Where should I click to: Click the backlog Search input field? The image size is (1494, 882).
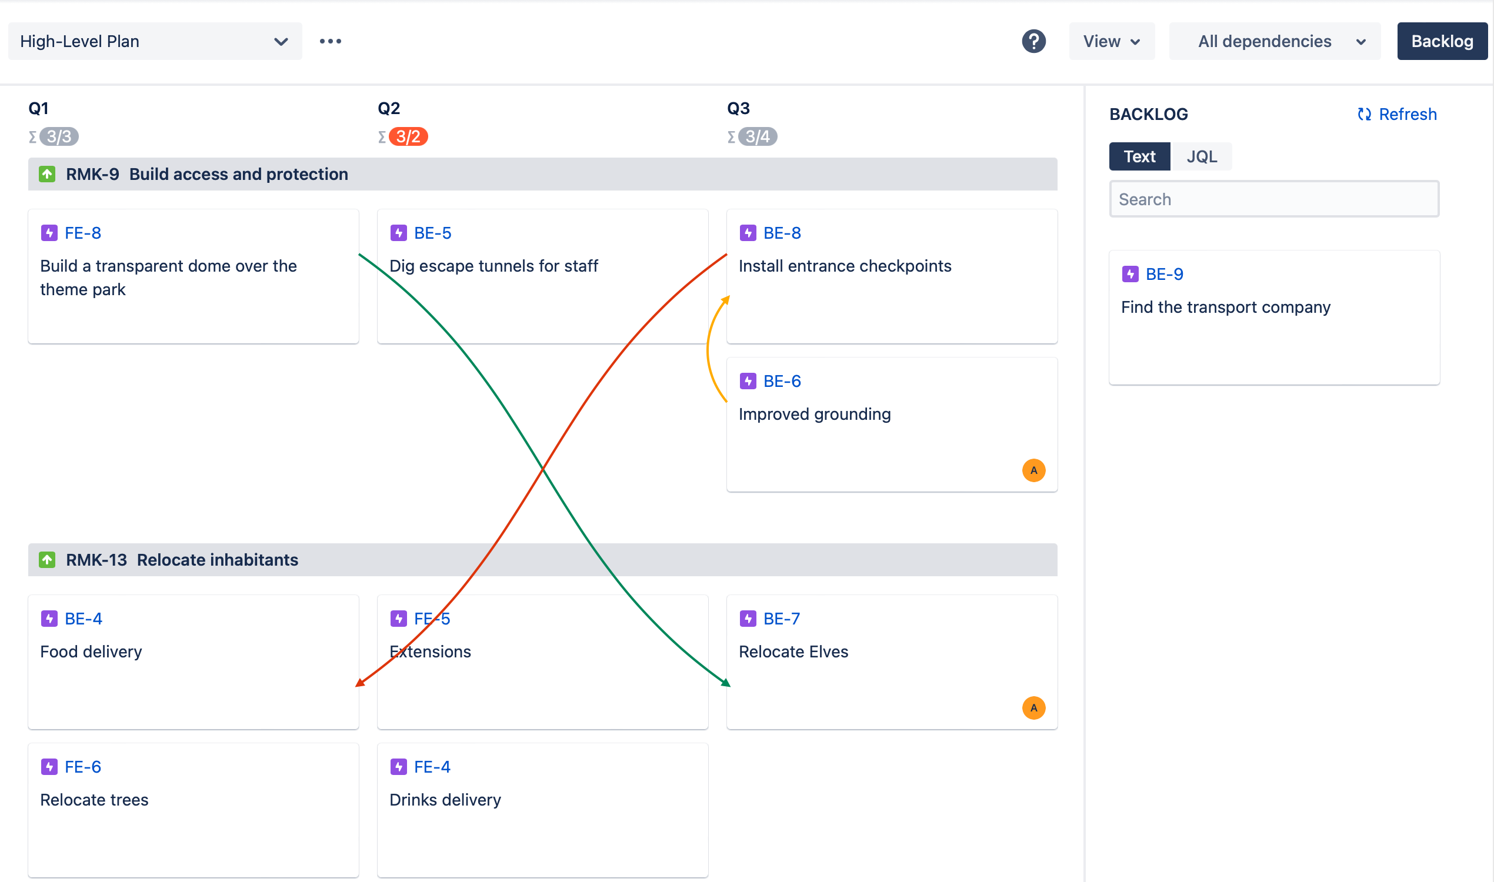1273,199
